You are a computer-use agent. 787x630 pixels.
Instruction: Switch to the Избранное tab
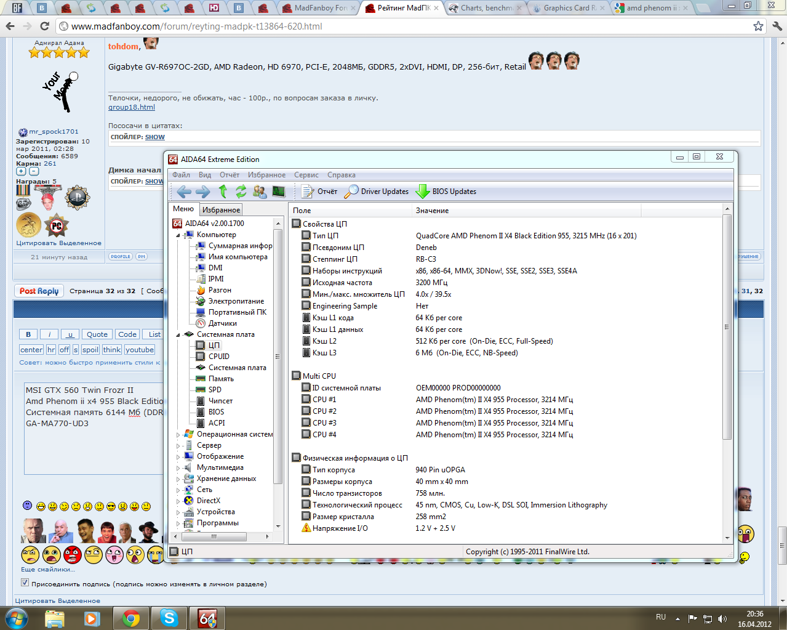pyautogui.click(x=221, y=210)
